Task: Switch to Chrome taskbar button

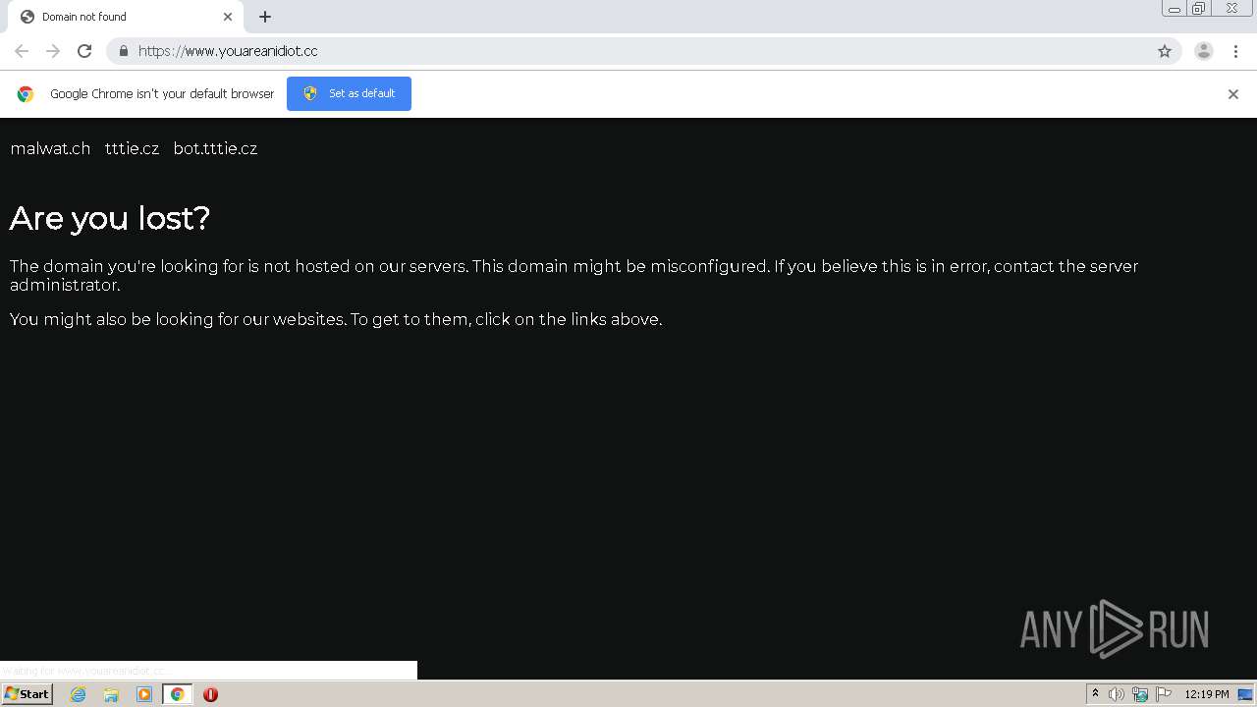Action: pyautogui.click(x=177, y=694)
